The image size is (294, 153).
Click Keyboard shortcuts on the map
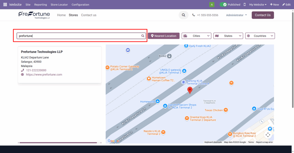click(x=213, y=142)
